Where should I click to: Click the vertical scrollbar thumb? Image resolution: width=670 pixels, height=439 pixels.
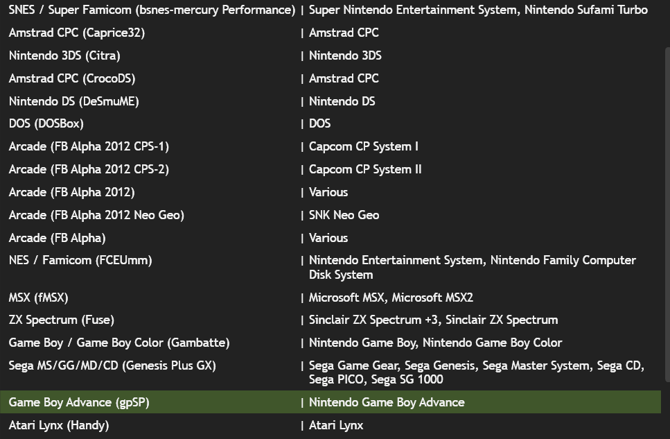pos(667,215)
